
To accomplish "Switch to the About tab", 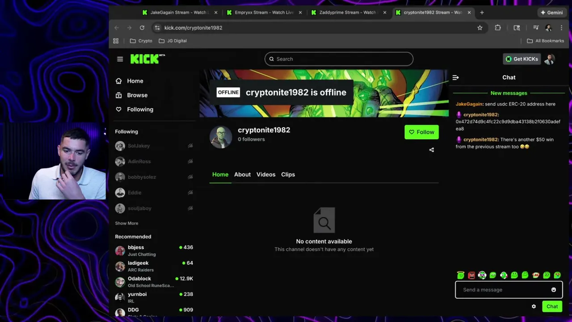I will 242,174.
